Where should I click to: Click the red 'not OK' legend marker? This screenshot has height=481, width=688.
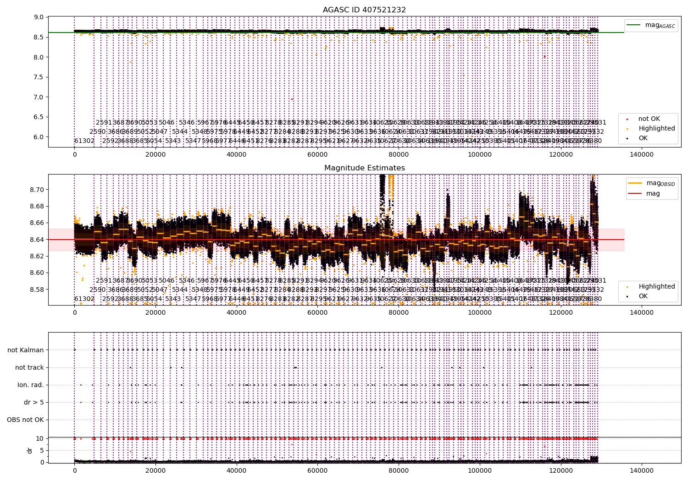[627, 119]
